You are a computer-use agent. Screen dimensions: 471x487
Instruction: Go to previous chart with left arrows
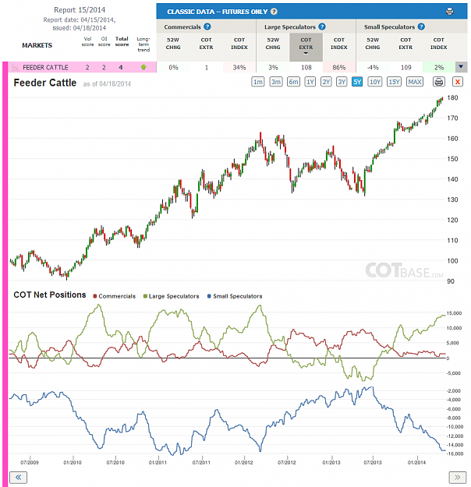click(19, 478)
